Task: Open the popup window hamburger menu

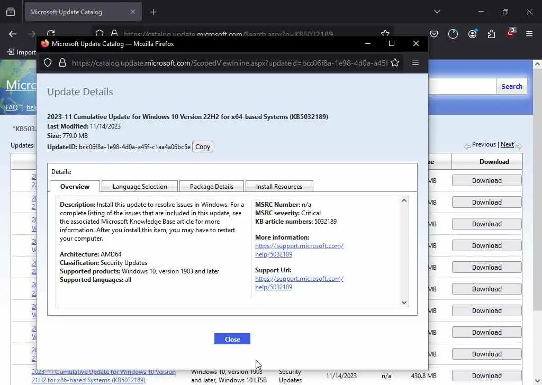Action: tap(415, 62)
